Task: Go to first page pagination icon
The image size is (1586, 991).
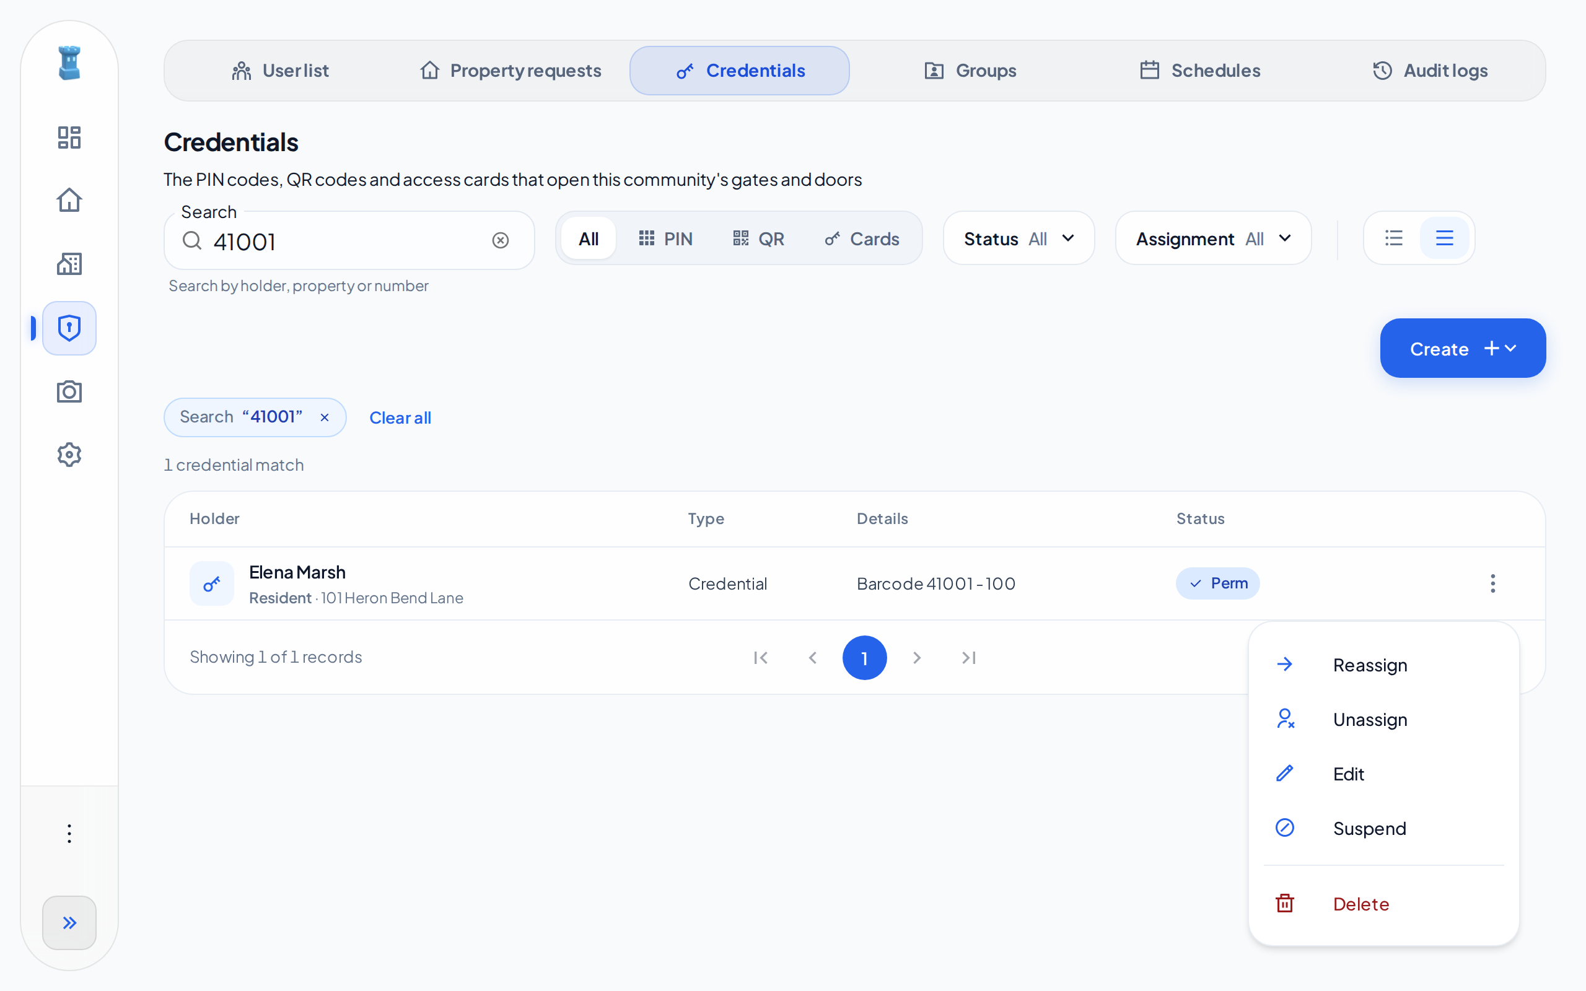Action: click(x=760, y=657)
